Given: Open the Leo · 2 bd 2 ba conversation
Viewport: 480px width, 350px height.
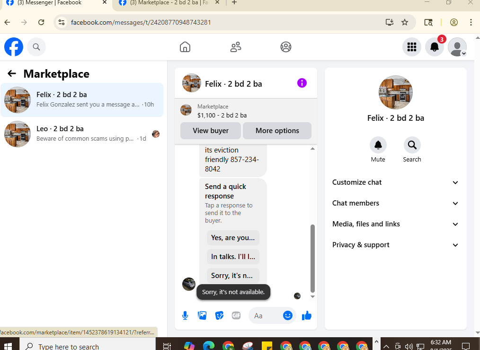Looking at the screenshot, I should click(82, 134).
